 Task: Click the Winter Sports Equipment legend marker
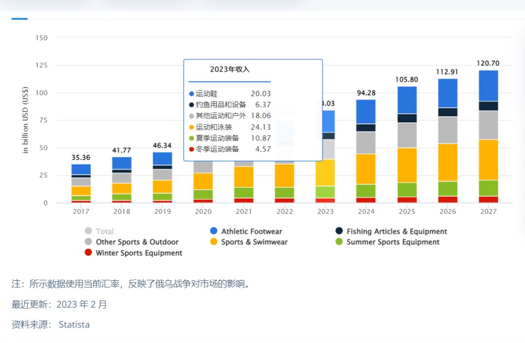tap(88, 252)
